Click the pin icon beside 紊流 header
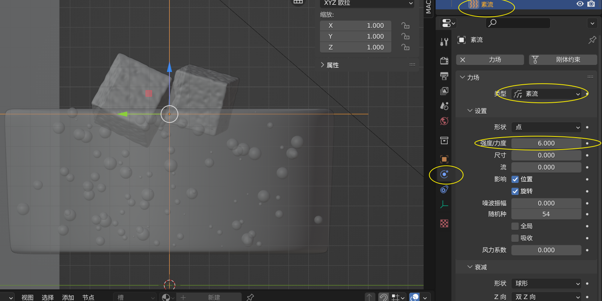This screenshot has height=301, width=602. 592,40
